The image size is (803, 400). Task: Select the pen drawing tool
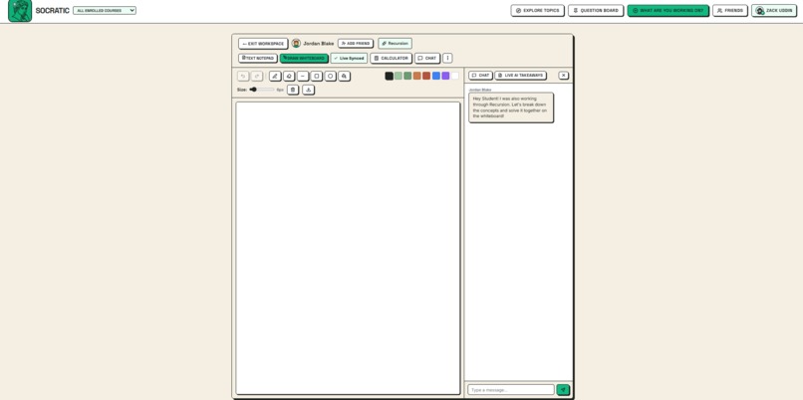[275, 77]
